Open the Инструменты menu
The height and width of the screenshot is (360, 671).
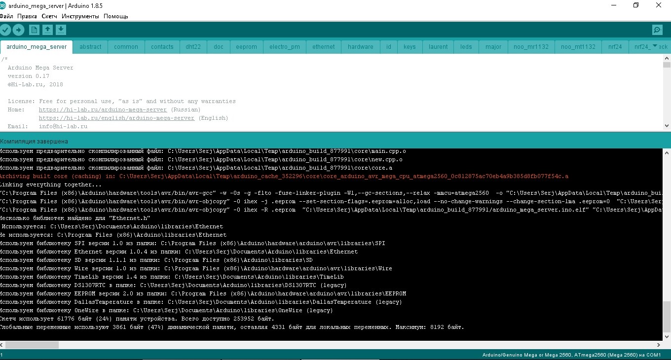pyautogui.click(x=80, y=16)
